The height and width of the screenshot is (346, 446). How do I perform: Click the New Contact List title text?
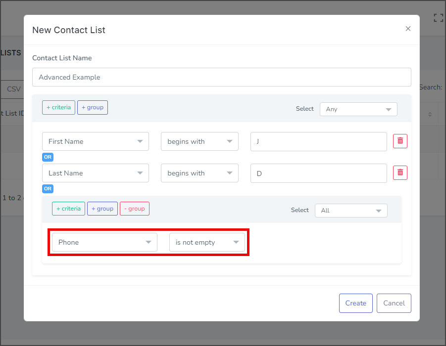(69, 30)
